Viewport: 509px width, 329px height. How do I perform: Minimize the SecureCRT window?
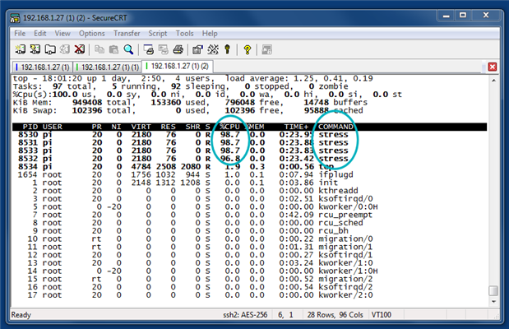[447, 16]
